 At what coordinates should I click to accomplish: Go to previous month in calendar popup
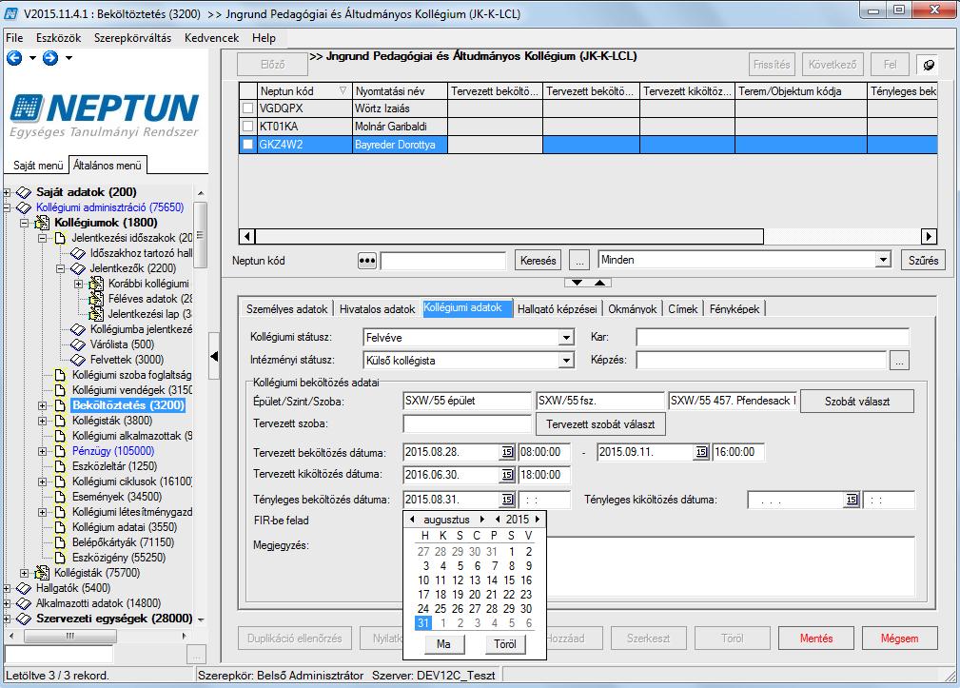pyautogui.click(x=412, y=519)
